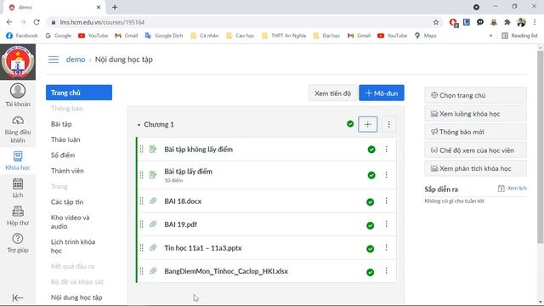Screen dimensions: 544x306
Task: Click the page vertical scrollbar
Action: coord(541,147)
